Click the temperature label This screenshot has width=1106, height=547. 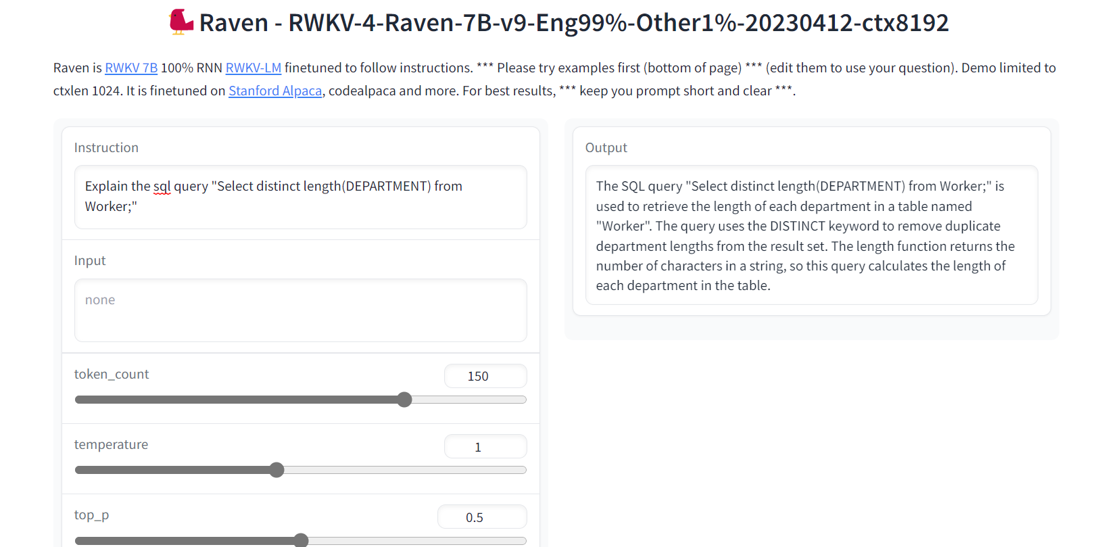point(111,444)
